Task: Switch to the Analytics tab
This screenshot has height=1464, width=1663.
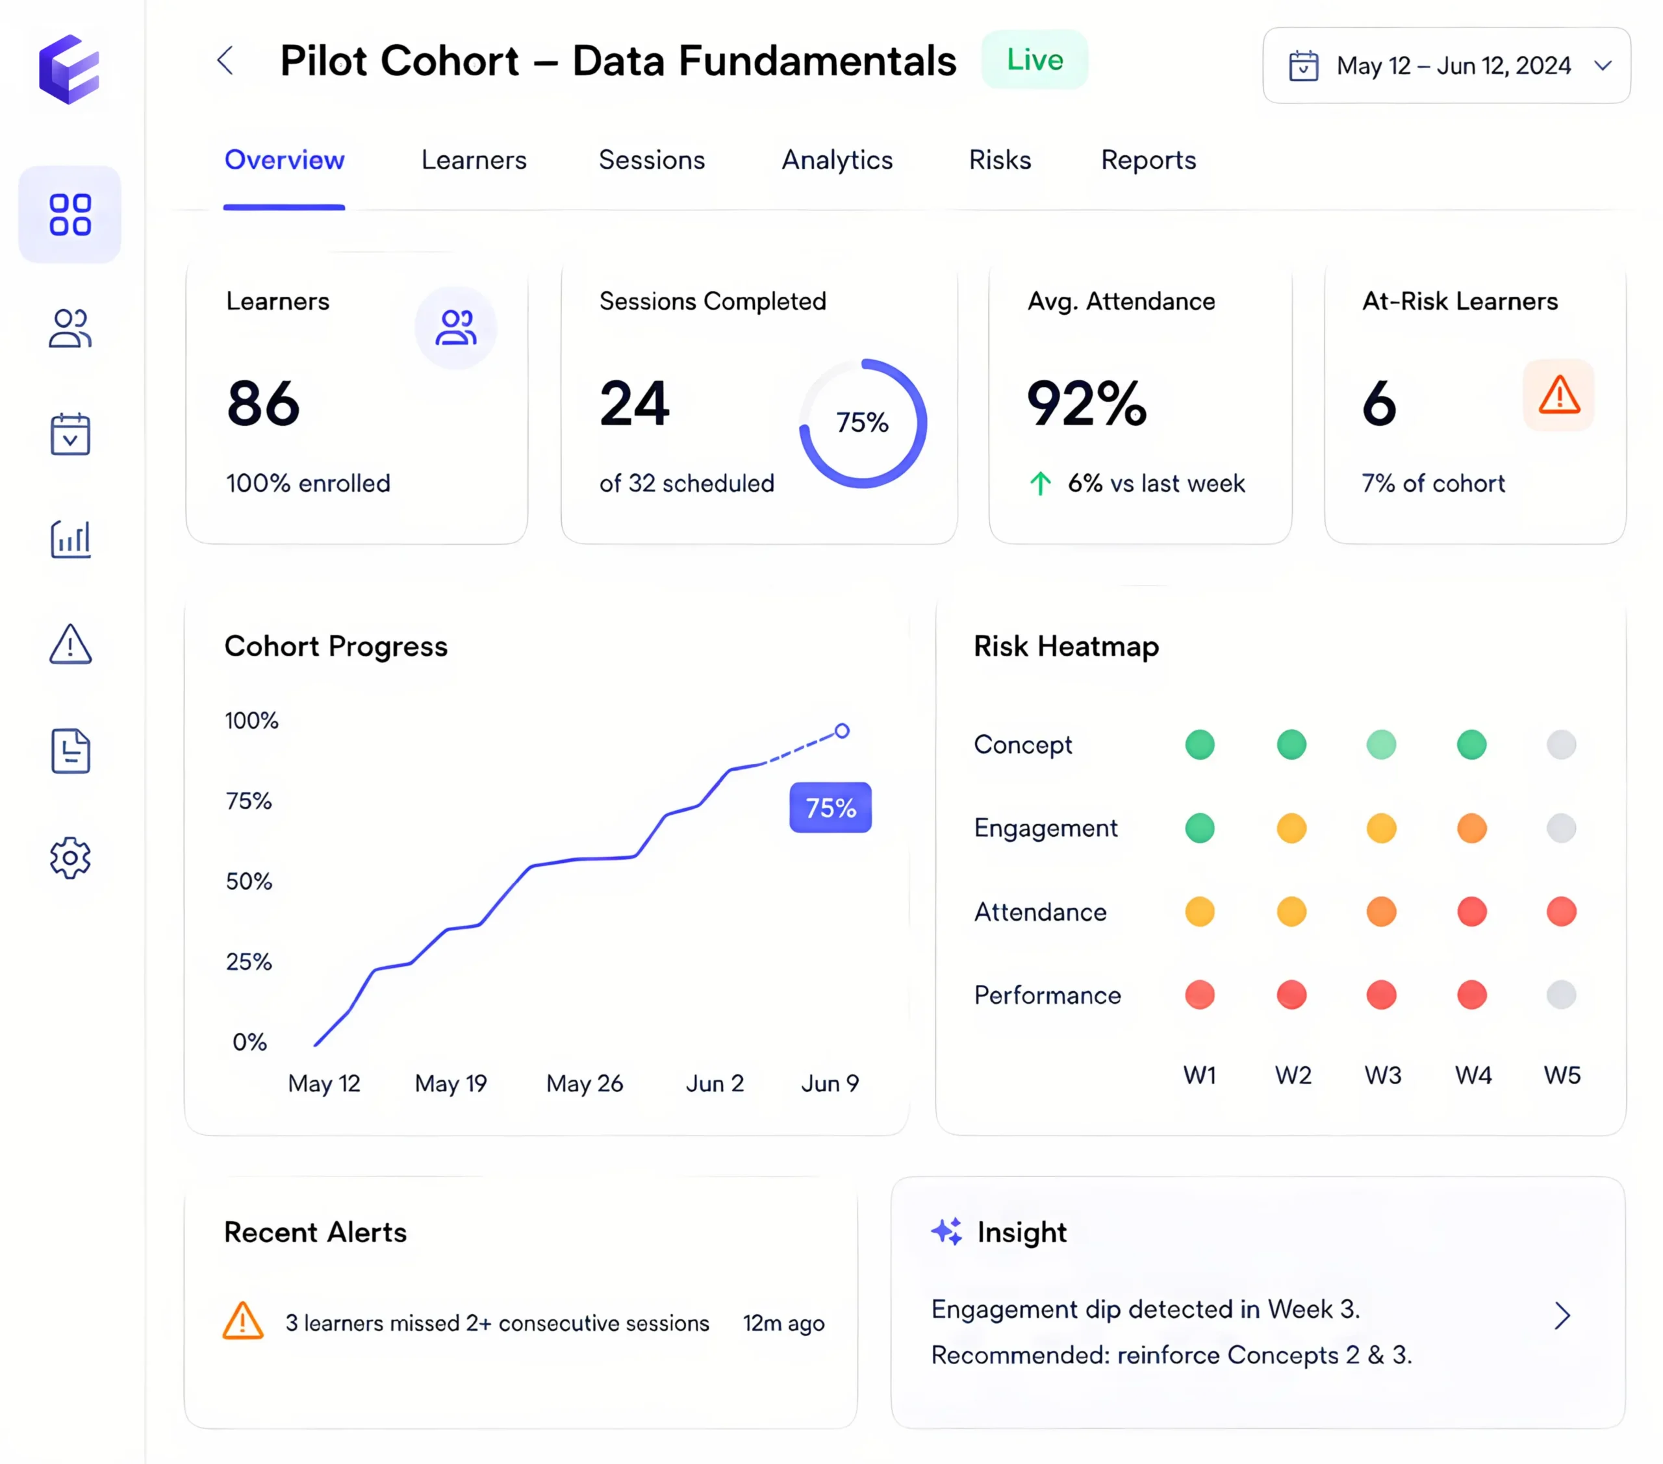Action: coord(837,160)
